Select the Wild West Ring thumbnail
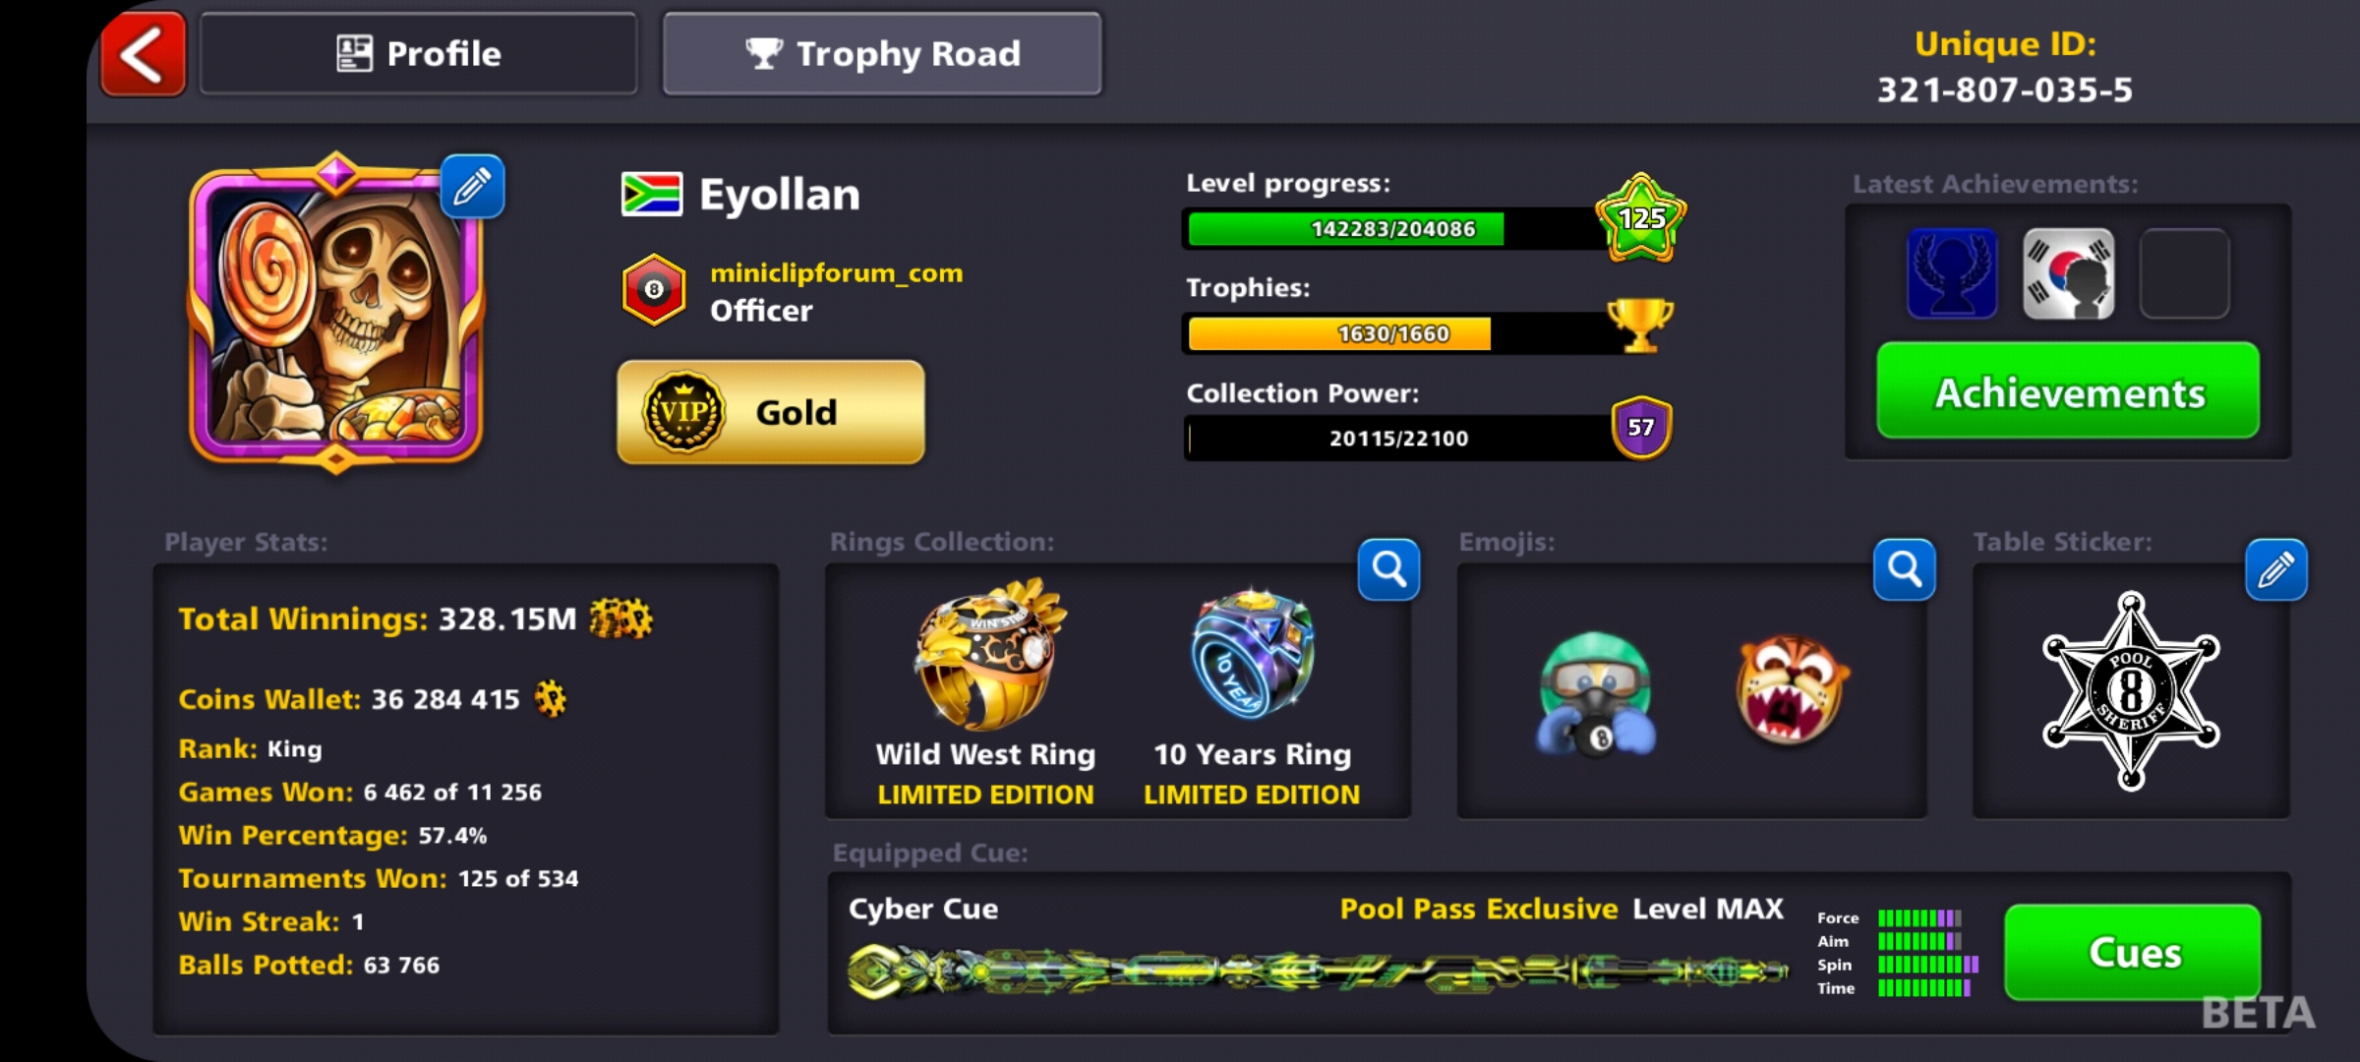The width and height of the screenshot is (2360, 1062). [x=988, y=653]
